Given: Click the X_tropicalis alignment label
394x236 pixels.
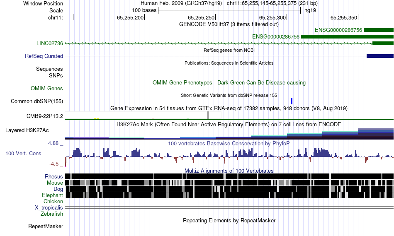Looking at the screenshot, I should [x=49, y=208].
